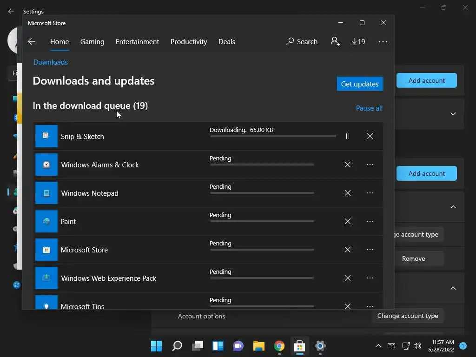Screen dimensions: 476x357
Task: Click the Microsoft Store taskbar icon
Action: click(300, 346)
